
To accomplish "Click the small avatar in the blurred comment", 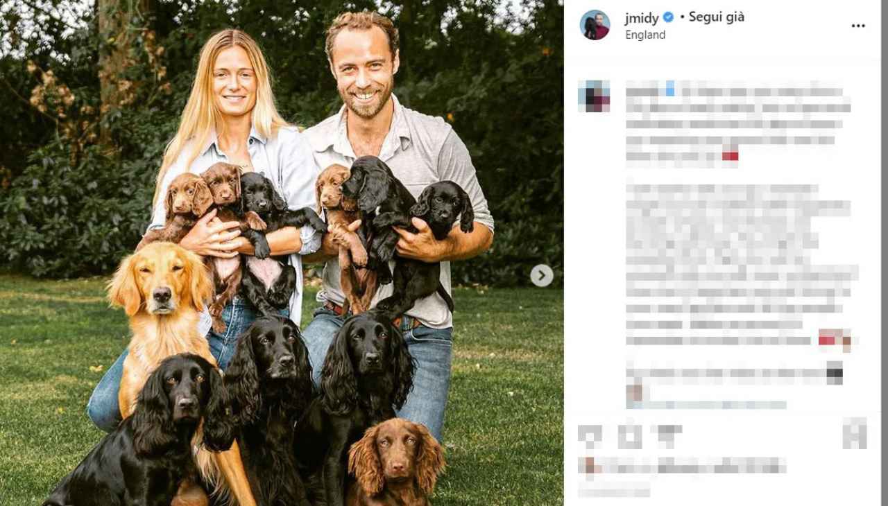I will (x=634, y=393).
